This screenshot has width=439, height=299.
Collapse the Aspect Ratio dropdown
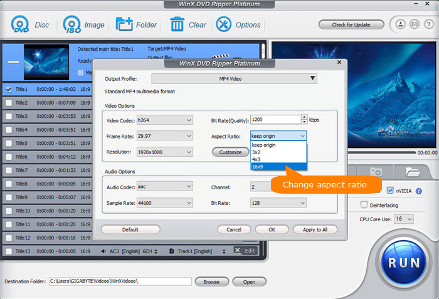point(278,136)
